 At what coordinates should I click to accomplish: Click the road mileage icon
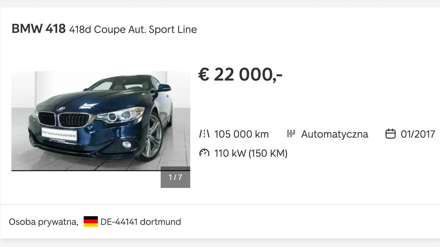click(204, 134)
